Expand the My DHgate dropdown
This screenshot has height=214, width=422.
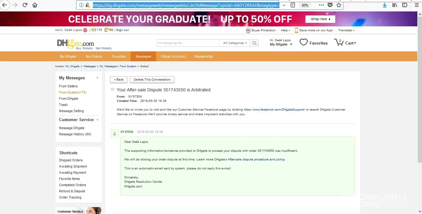pyautogui.click(x=281, y=44)
